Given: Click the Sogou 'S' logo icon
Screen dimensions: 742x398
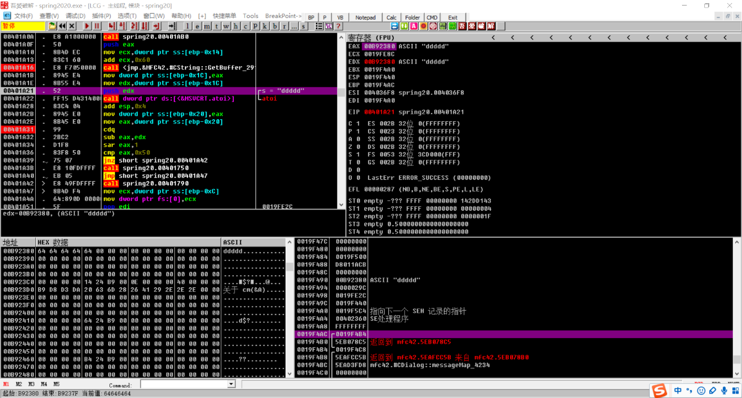Looking at the screenshot, I should (x=660, y=390).
